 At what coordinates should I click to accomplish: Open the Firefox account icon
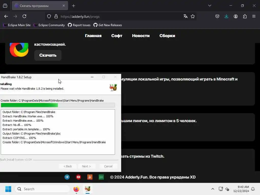pos(236,16)
